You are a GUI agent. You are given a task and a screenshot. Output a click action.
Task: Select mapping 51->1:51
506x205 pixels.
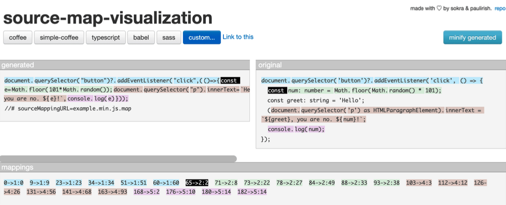pos(134,183)
